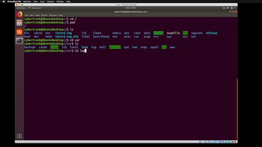Close the terminal window with the orange button
The image size is (262, 147).
[x=236, y=12]
